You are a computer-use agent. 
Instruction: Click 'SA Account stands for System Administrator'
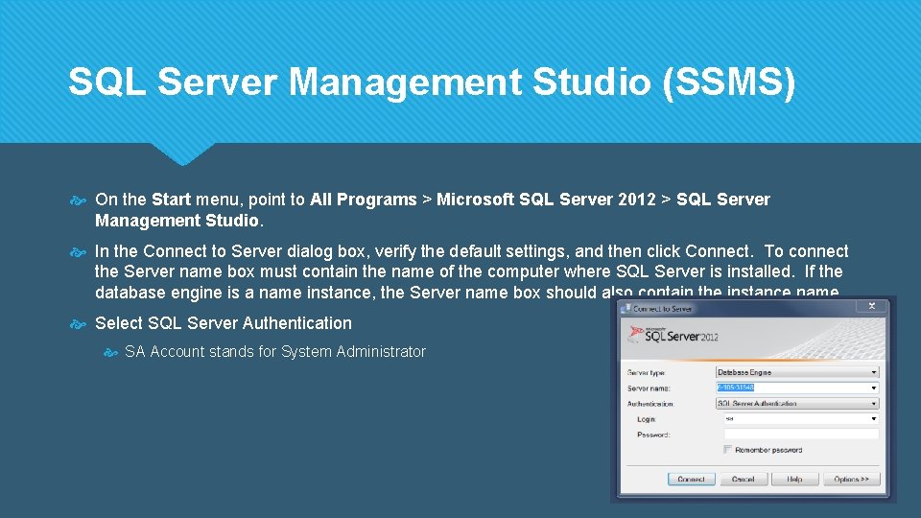[275, 351]
